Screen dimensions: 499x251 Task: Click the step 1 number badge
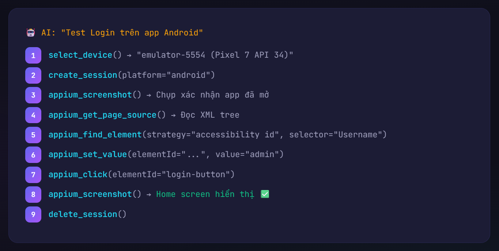(33, 55)
